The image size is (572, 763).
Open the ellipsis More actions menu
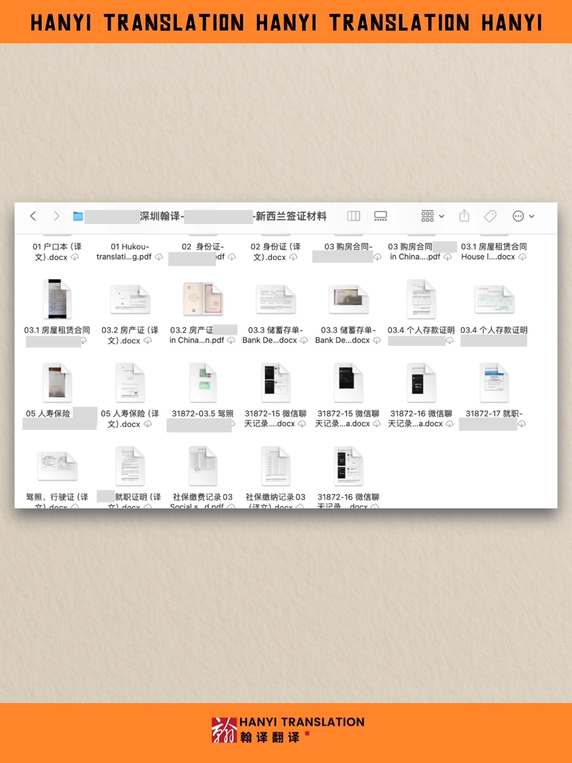[523, 216]
